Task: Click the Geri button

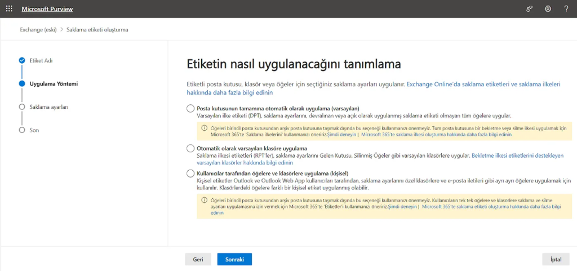Action: point(198,259)
